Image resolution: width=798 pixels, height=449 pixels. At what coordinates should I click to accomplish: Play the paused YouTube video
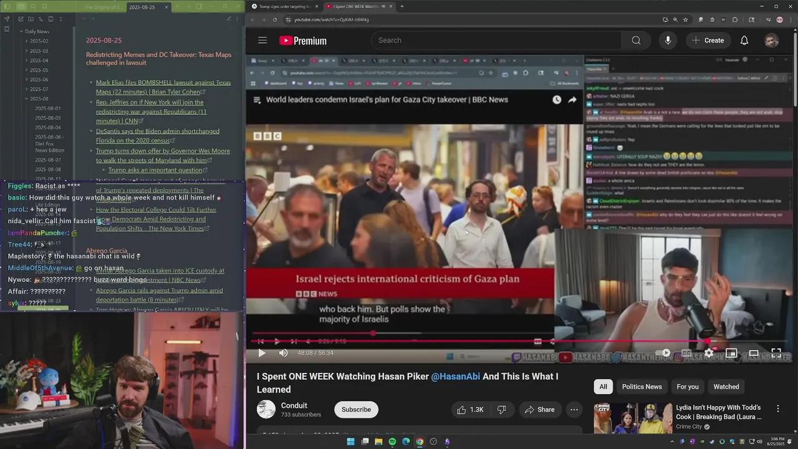(x=262, y=353)
